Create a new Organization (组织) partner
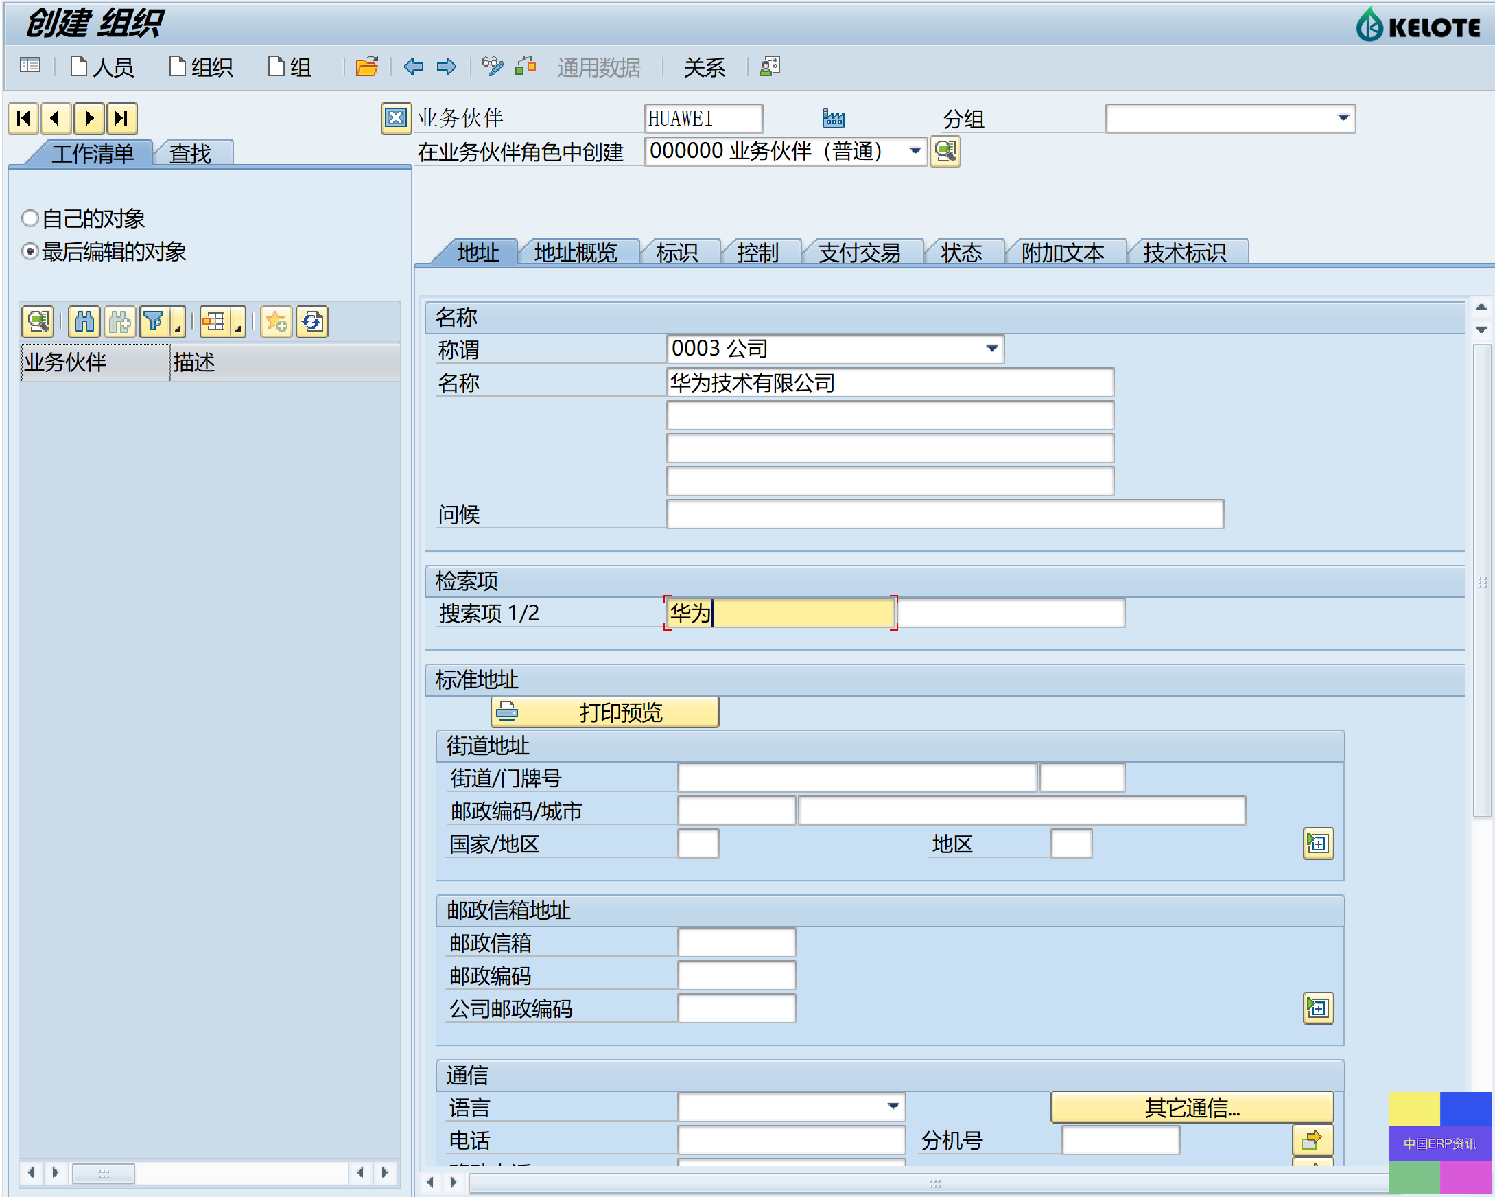 click(x=202, y=67)
